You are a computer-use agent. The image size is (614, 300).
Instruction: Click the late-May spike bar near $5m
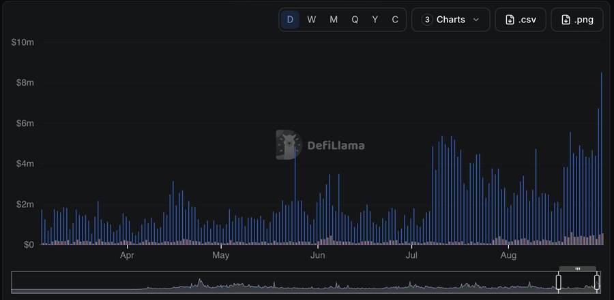coord(295,195)
